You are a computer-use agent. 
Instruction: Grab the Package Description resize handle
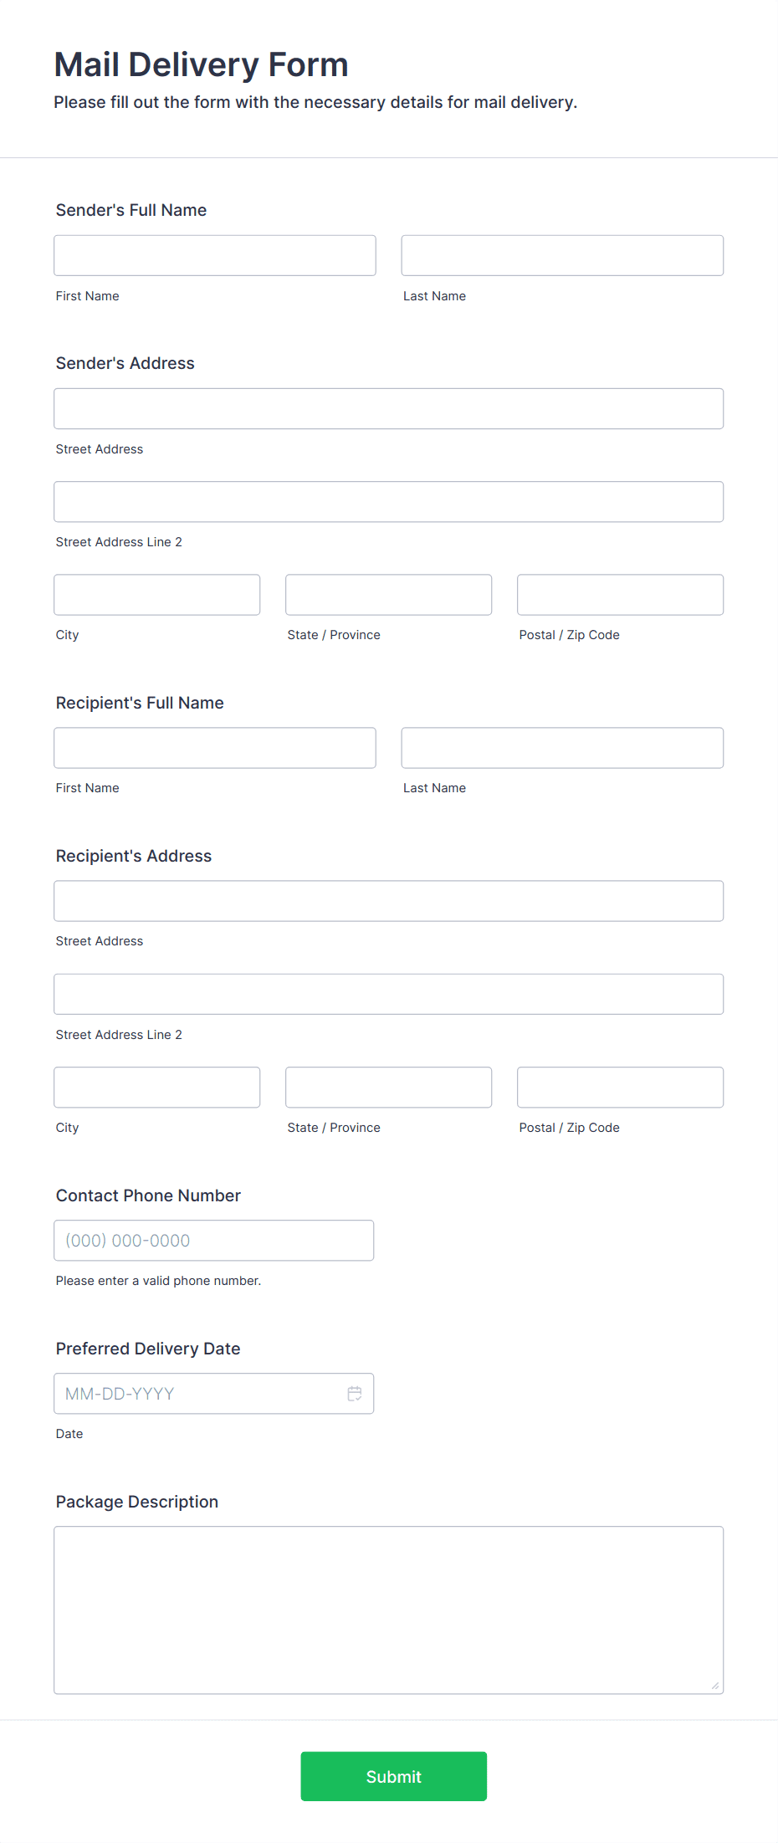pos(715,1686)
